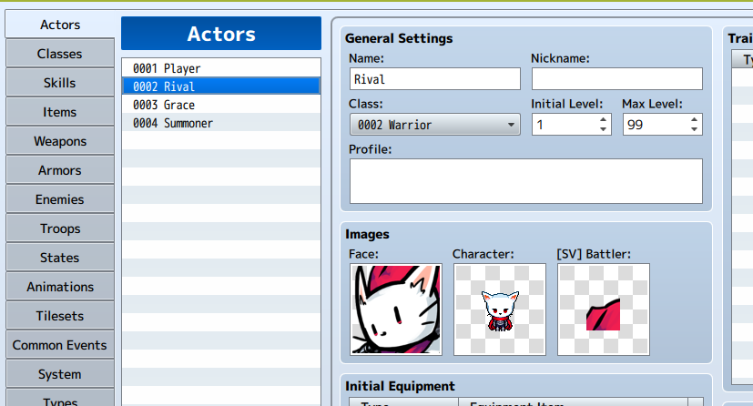Open the States tab
Viewport: 753px width, 406px height.
tap(60, 258)
